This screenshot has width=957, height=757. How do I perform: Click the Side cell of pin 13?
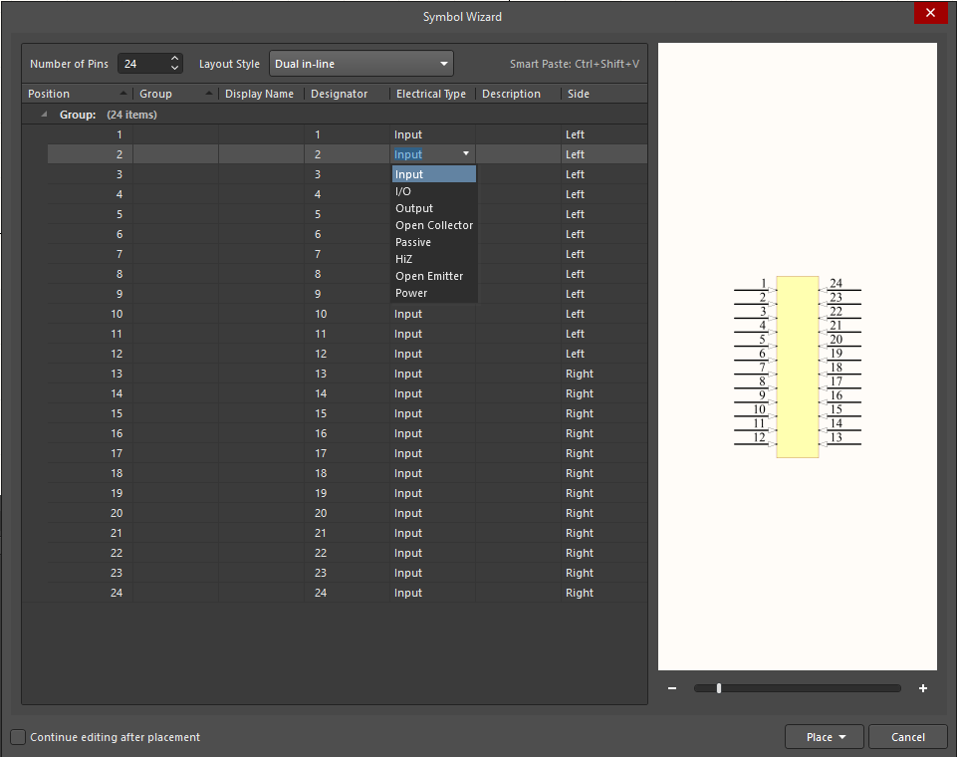[x=604, y=374]
